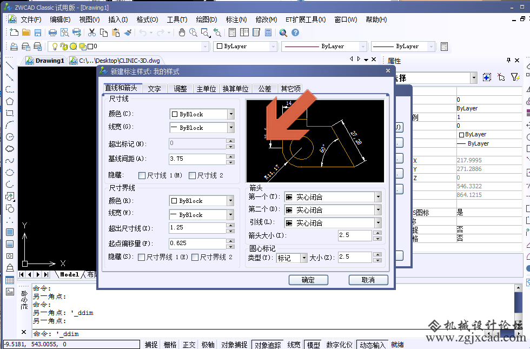Switch to the 公差 tab
530x349 pixels.
[x=264, y=89]
